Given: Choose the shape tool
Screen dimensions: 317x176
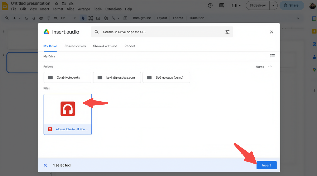Looking at the screenshot, I should point(106,18).
